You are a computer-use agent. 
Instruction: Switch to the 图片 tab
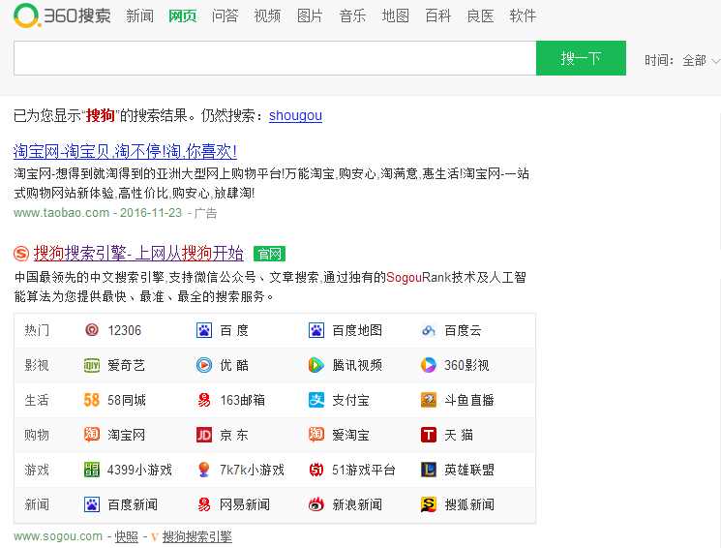click(x=310, y=16)
